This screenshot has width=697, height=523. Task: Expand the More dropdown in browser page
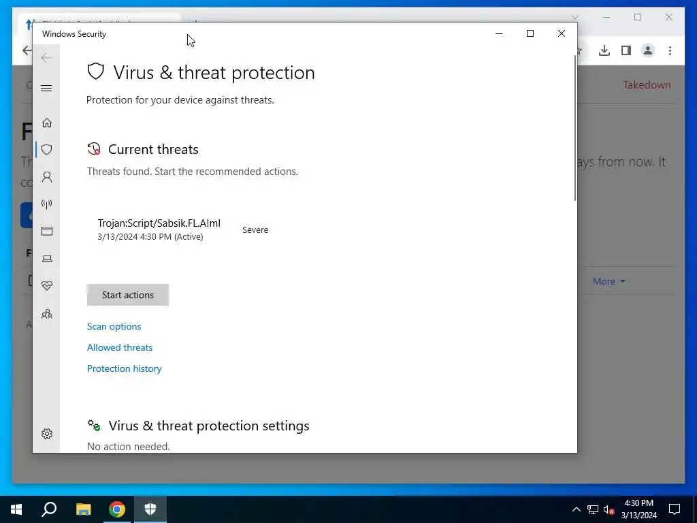(609, 281)
